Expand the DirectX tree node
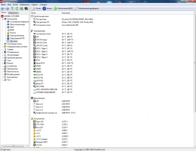This screenshot has width=196, height=151. coord(2,63)
